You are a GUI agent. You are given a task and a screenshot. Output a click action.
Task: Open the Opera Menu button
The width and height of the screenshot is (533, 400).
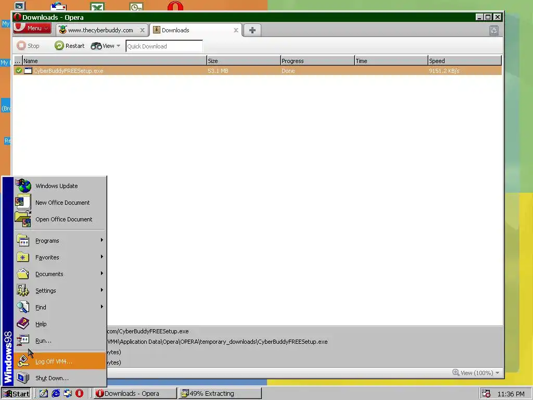tap(32, 28)
